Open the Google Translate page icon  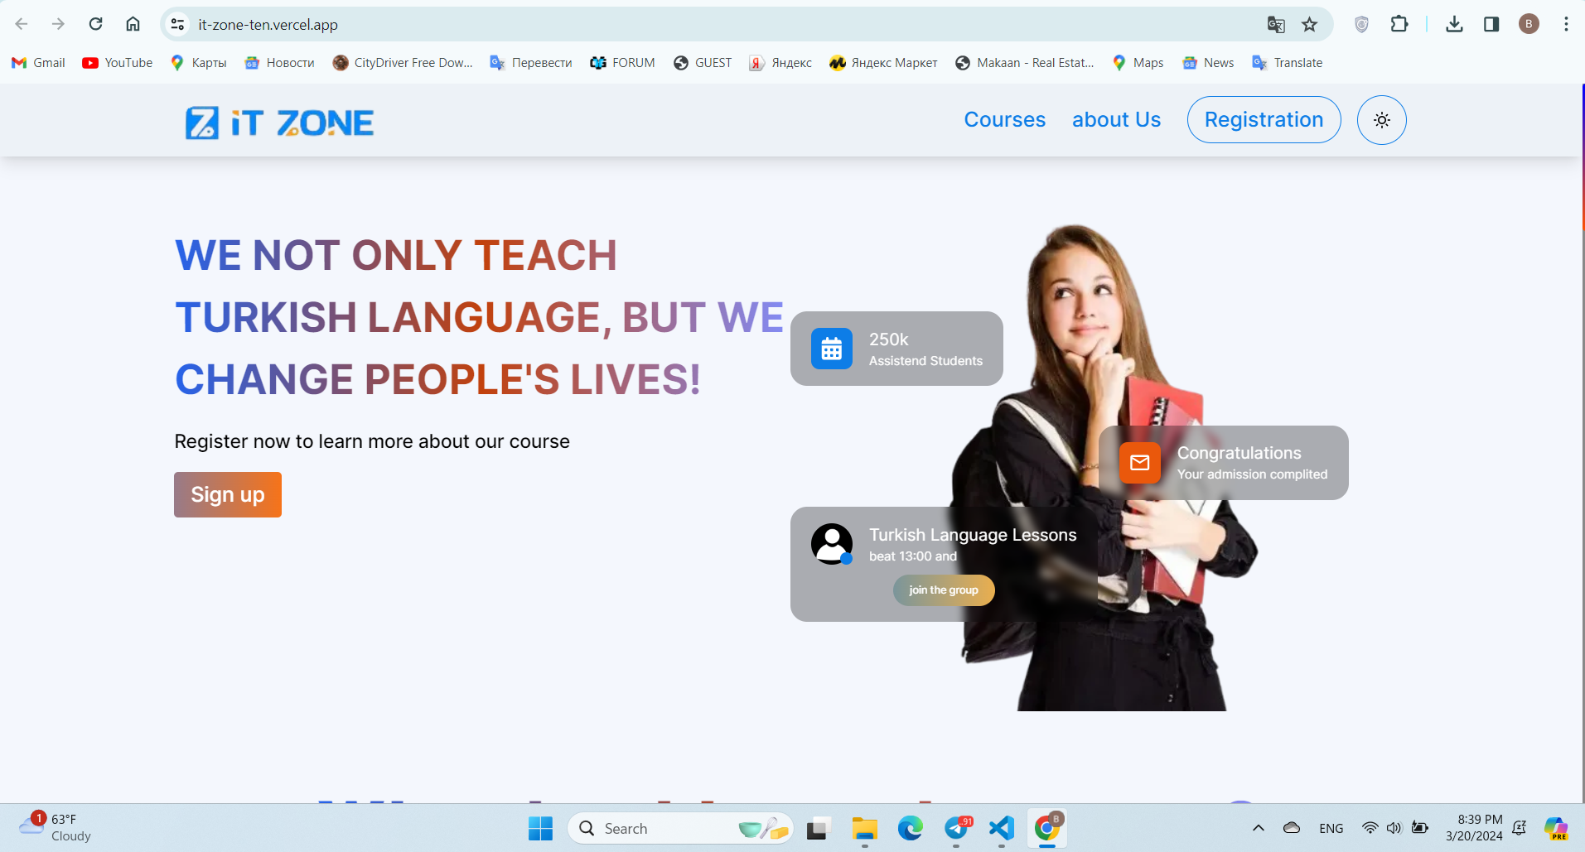(1276, 25)
